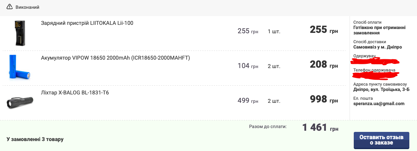Open the Зарядний пристрій LIITOKALA Lii-100 link

pos(87,23)
